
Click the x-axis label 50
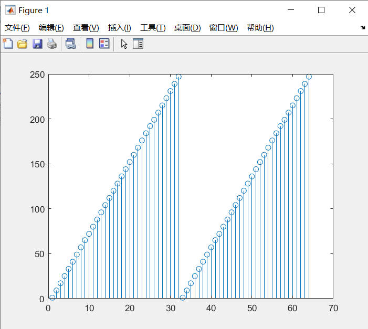[x=252, y=308]
